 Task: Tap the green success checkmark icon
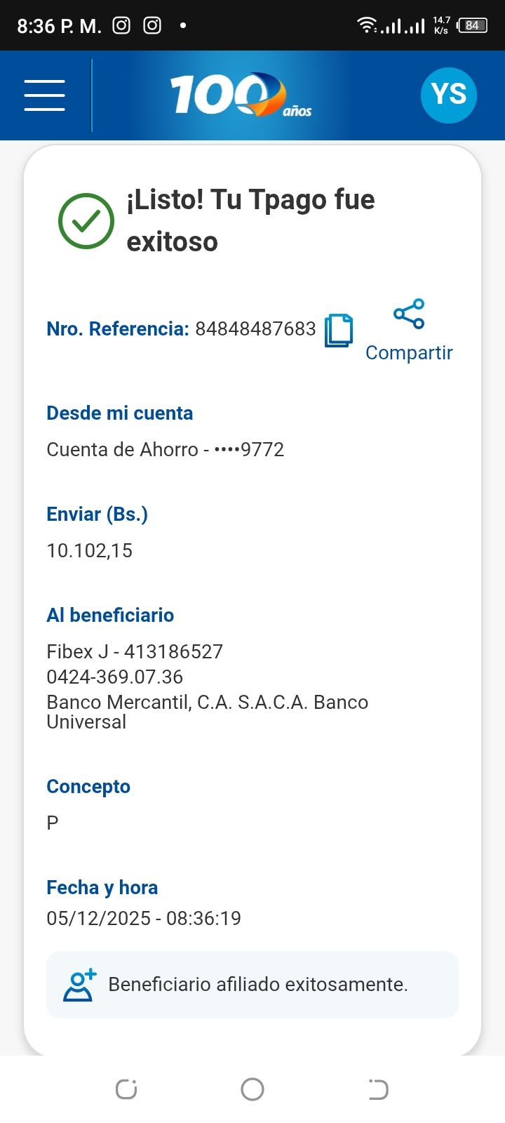pyautogui.click(x=86, y=220)
